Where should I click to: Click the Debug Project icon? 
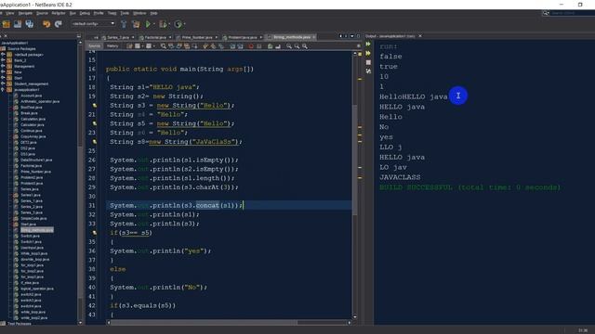click(x=163, y=24)
